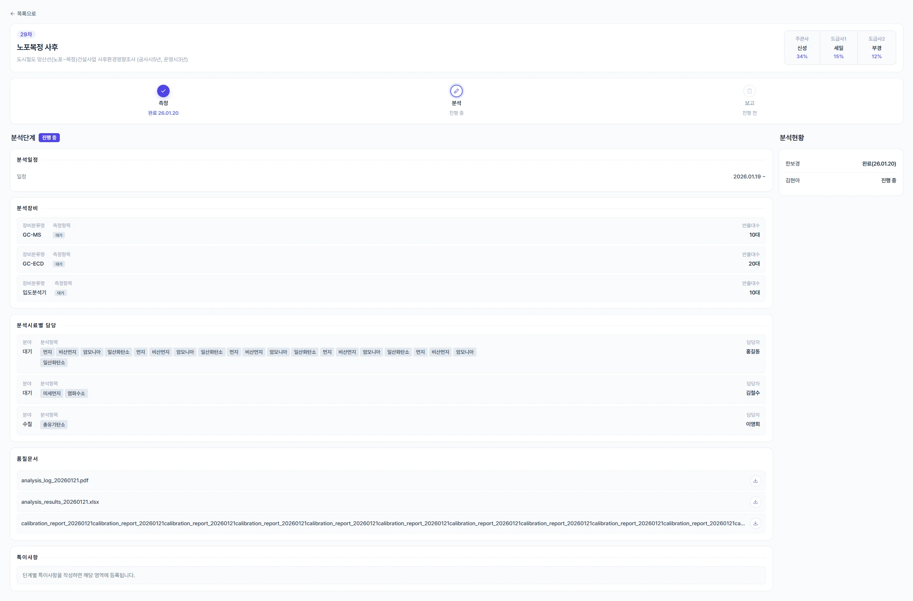
Task: Download analysis_log_20260121.pdf via download icon
Action: pyautogui.click(x=755, y=481)
